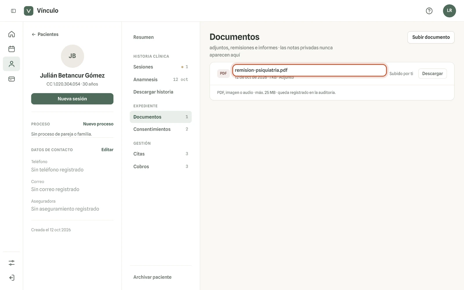This screenshot has width=464, height=290.
Task: Click 'Sin proceso de pareja o familia.' text
Action: [61, 134]
